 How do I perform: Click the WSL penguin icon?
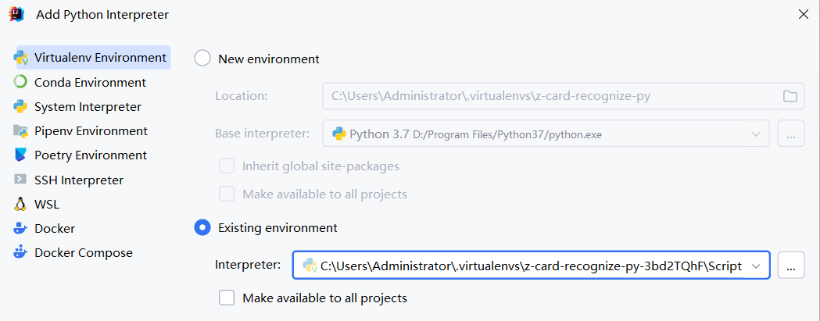pyautogui.click(x=20, y=204)
